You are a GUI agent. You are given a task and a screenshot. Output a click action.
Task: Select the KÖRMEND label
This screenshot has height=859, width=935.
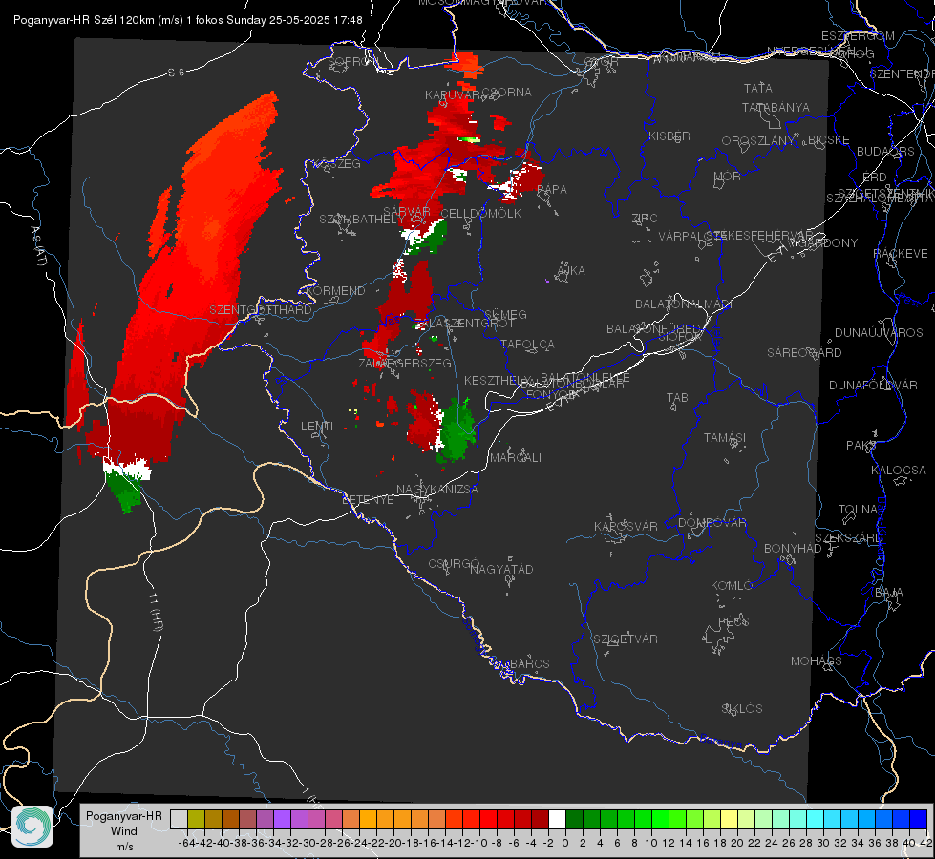(335, 291)
